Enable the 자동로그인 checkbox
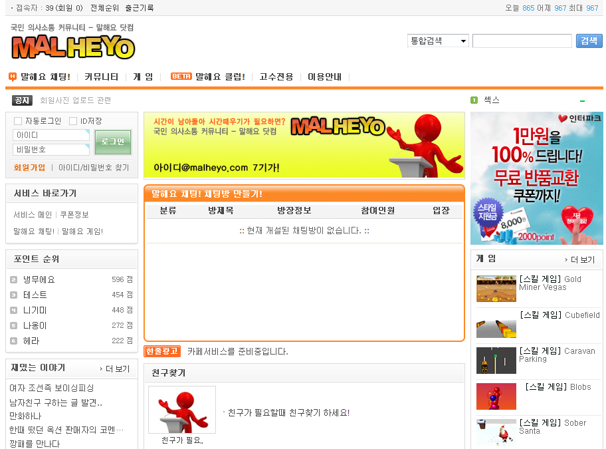This screenshot has width=606, height=449. [x=18, y=121]
